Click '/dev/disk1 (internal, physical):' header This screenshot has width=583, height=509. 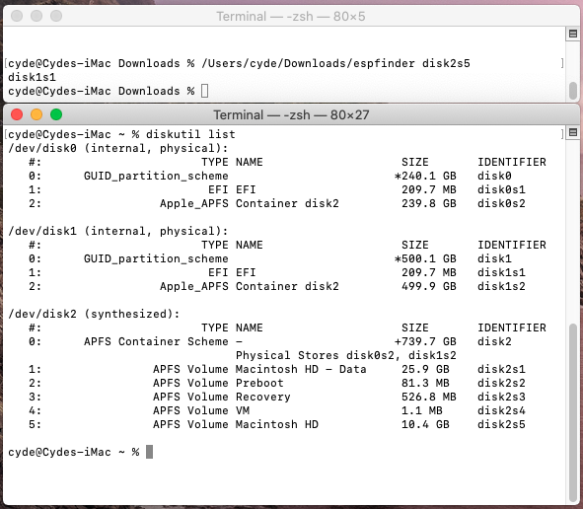tap(117, 231)
